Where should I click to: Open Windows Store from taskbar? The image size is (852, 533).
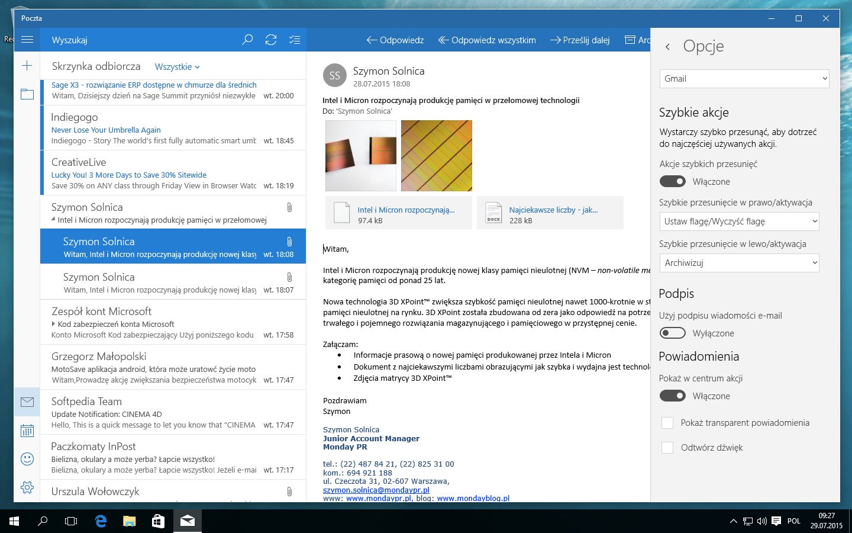(x=158, y=521)
